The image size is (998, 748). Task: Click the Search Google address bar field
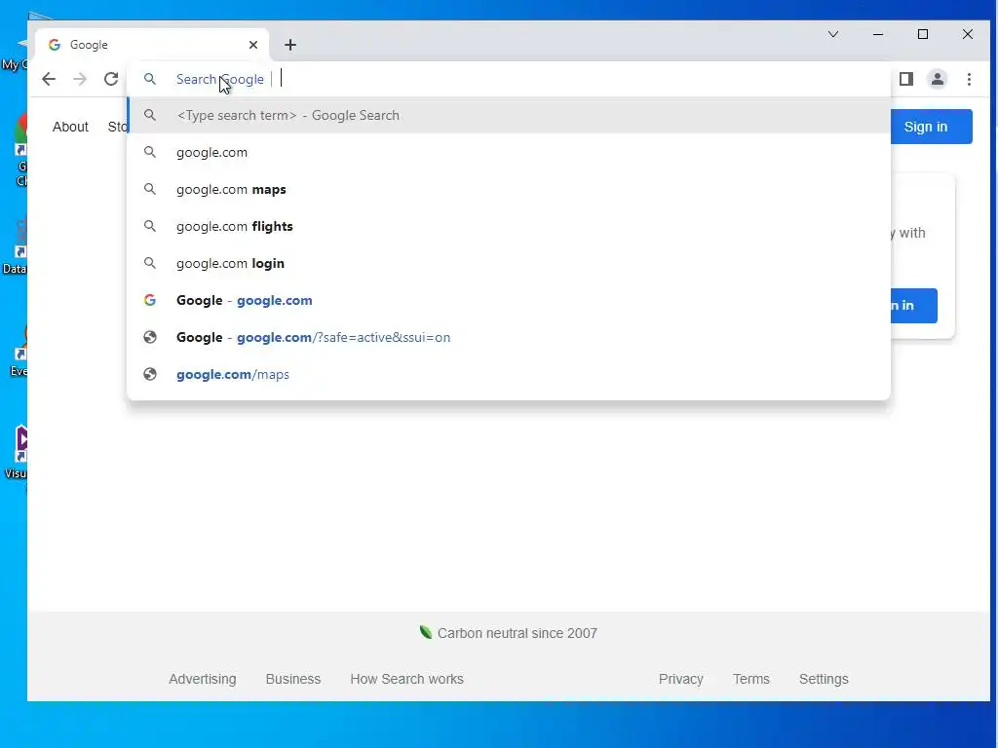509,79
